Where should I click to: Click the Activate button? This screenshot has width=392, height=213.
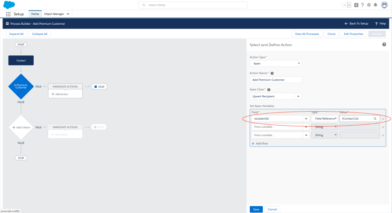[x=377, y=34]
